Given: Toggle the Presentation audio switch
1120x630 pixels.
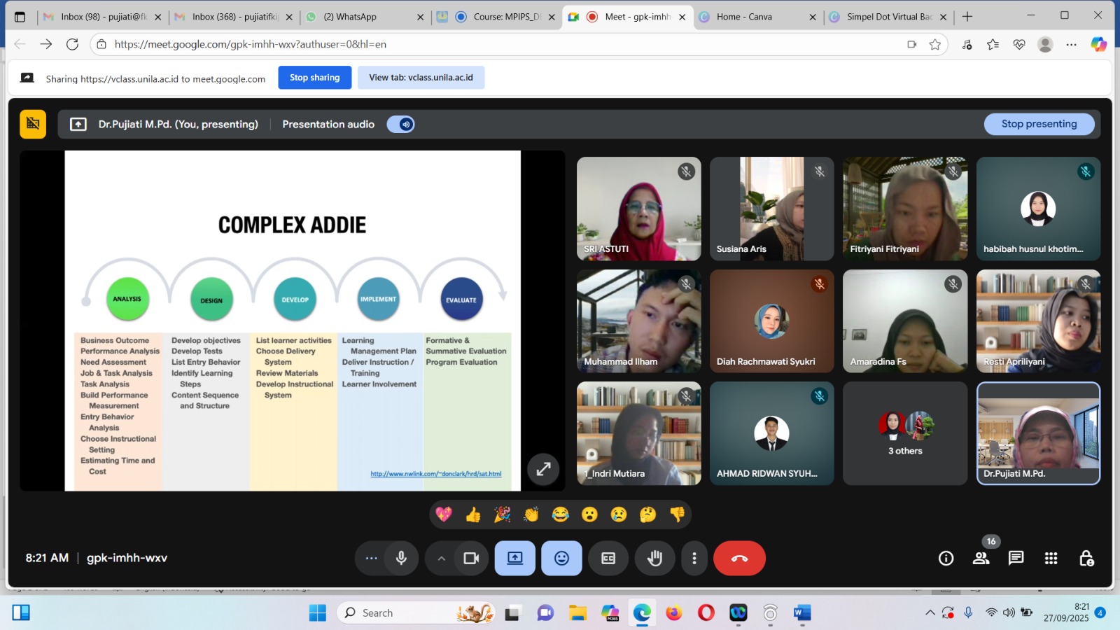Looking at the screenshot, I should (401, 125).
